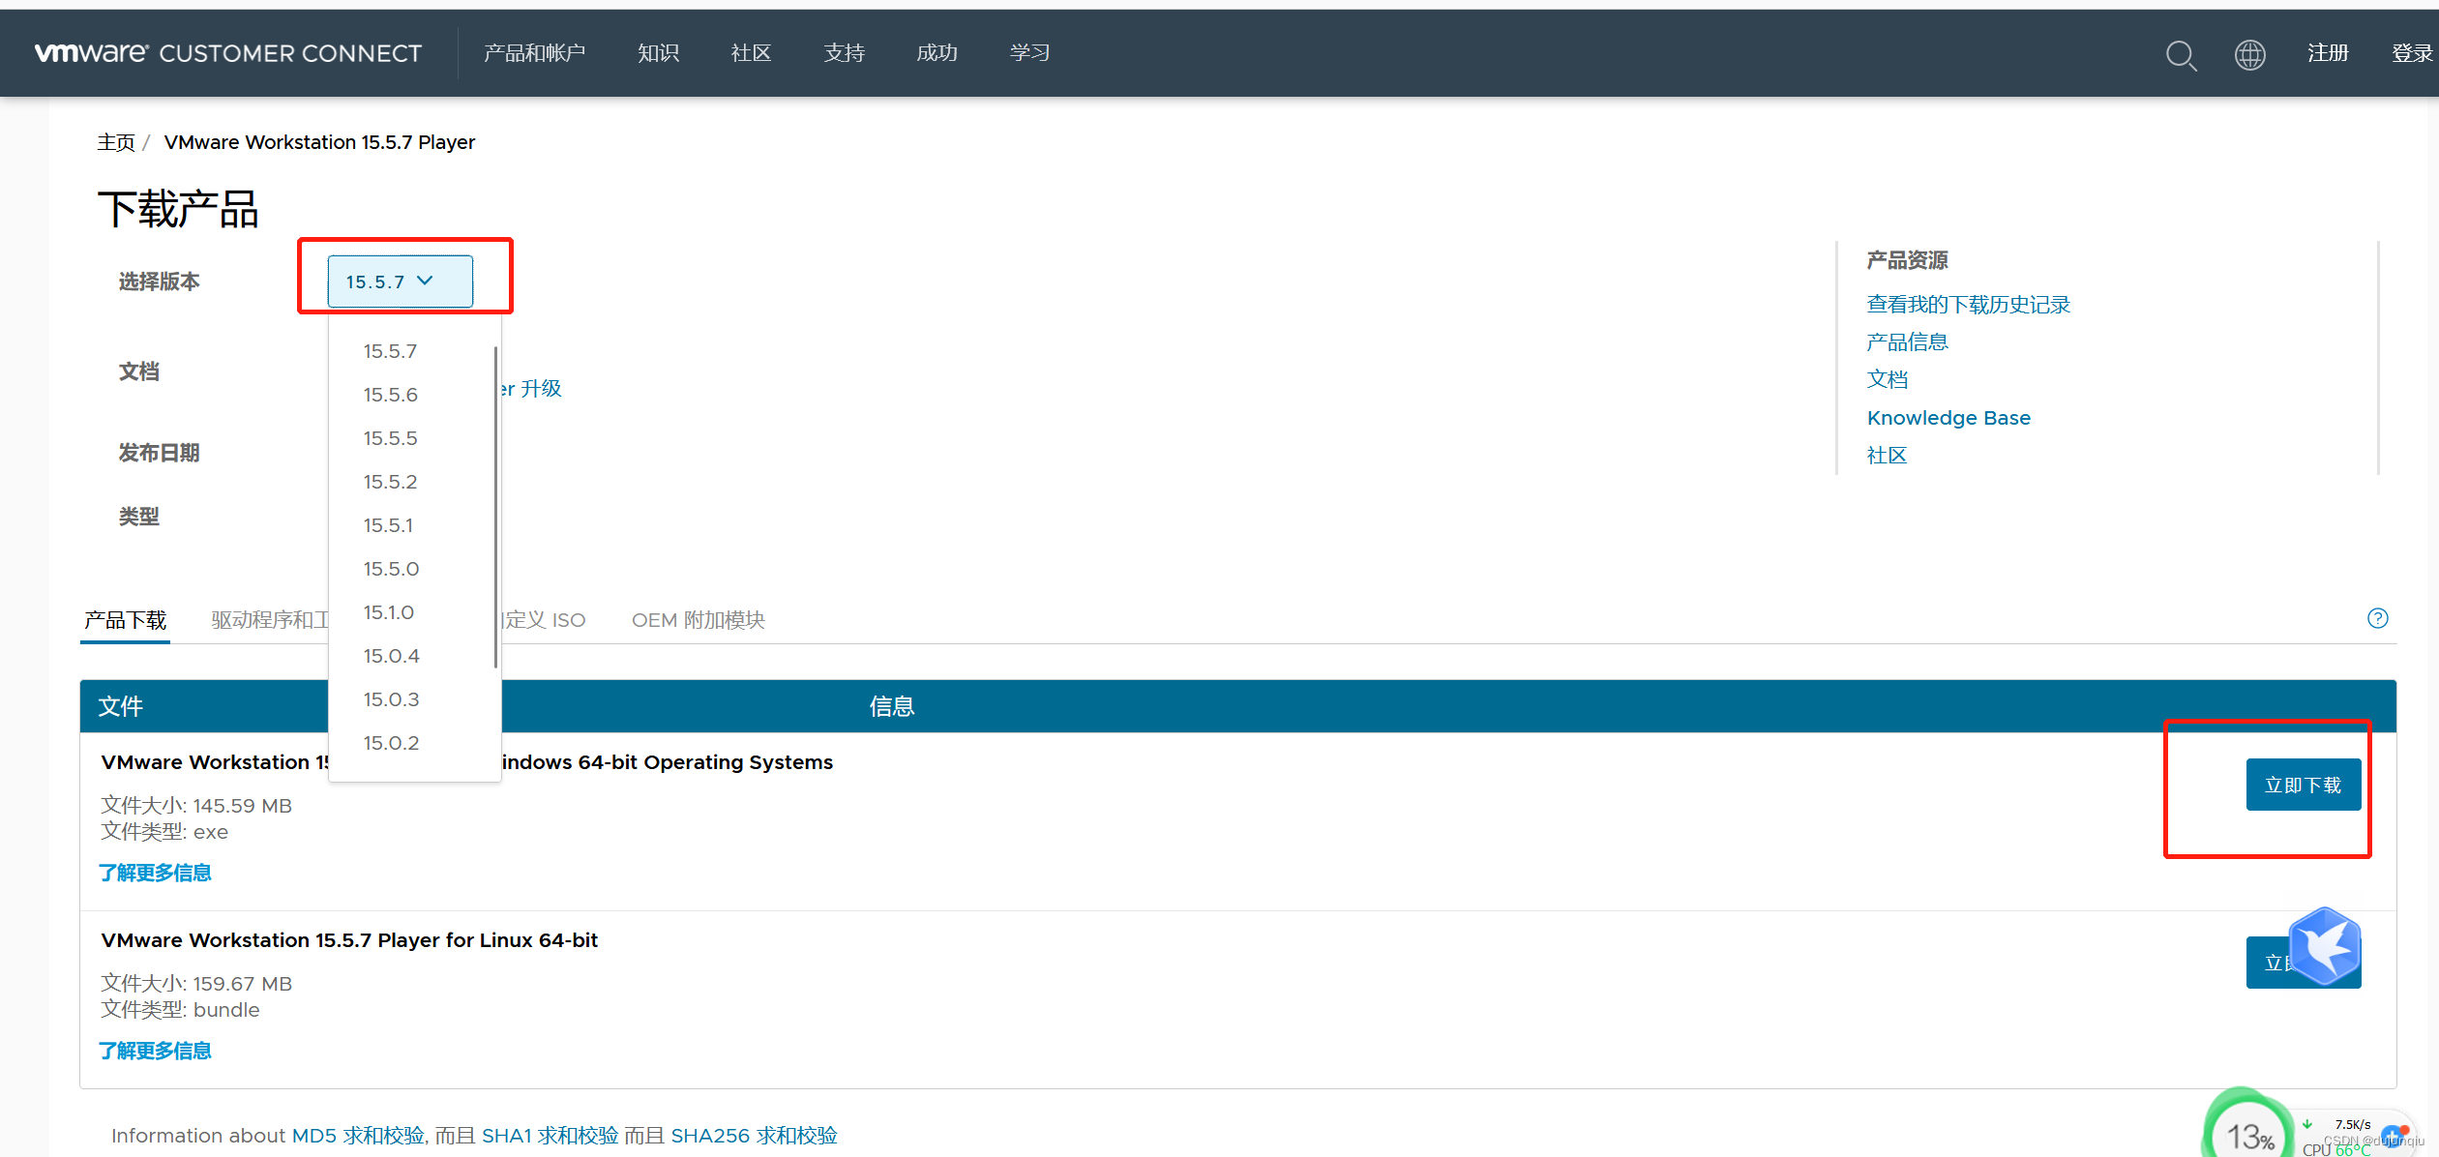Open MD5 求和校验 link
The width and height of the screenshot is (2439, 1157).
(358, 1136)
